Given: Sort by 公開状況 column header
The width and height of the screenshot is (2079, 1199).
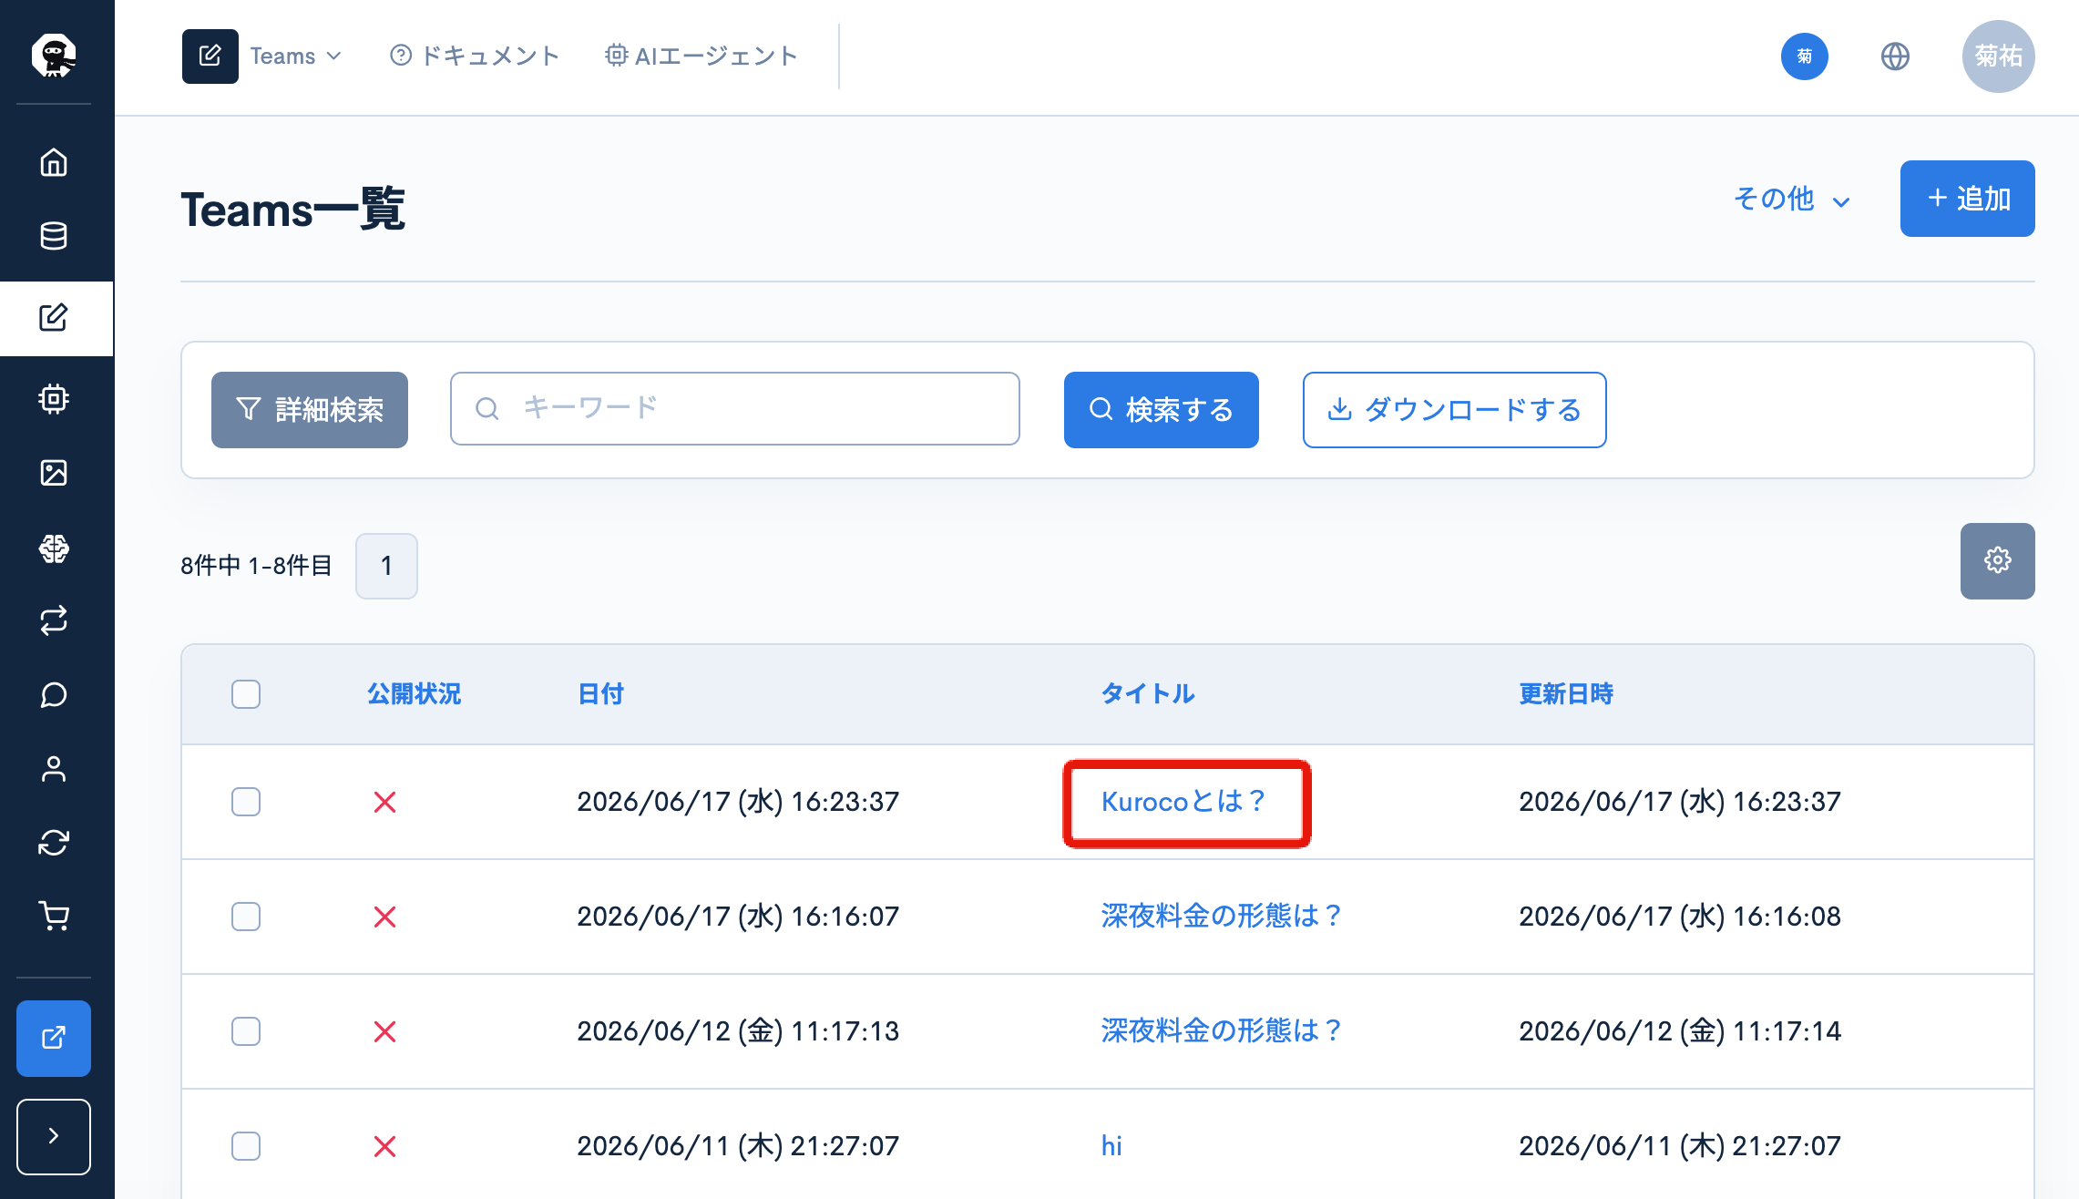Looking at the screenshot, I should click(415, 694).
